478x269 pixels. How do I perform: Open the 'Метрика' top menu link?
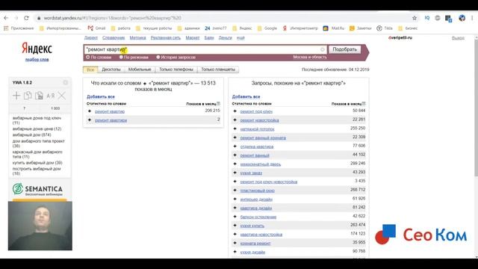pyautogui.click(x=137, y=38)
